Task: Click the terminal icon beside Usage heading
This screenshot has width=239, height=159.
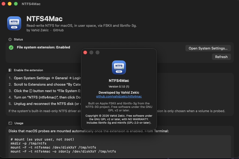Action: [10, 123]
